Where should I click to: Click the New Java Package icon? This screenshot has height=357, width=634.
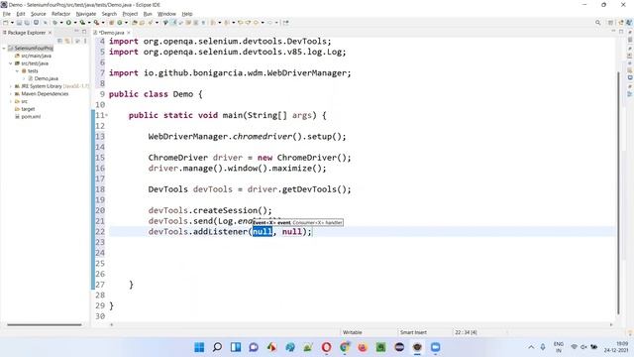click(111, 23)
